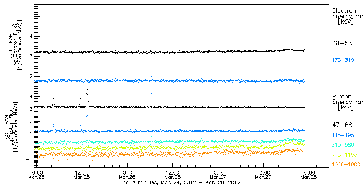Click the Electron Energy range legend heading

pyautogui.click(x=347, y=16)
